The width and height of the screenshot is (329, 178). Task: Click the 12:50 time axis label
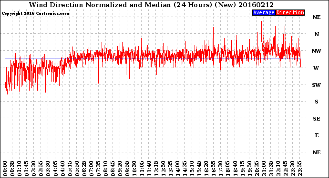click(163, 169)
